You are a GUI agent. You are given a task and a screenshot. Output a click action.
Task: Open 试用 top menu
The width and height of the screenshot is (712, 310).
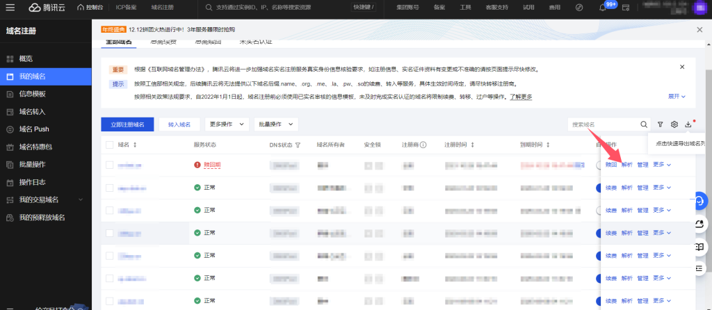pyautogui.click(x=528, y=8)
